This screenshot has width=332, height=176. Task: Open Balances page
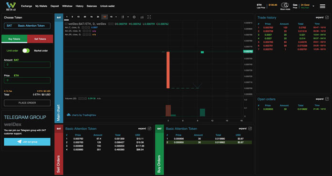92,6
